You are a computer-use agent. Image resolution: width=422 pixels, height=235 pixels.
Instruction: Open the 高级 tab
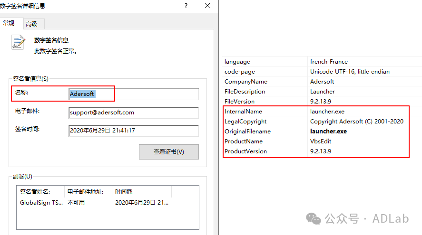coord(31,24)
